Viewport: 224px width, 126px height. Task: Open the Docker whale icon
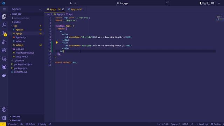pos(4,75)
